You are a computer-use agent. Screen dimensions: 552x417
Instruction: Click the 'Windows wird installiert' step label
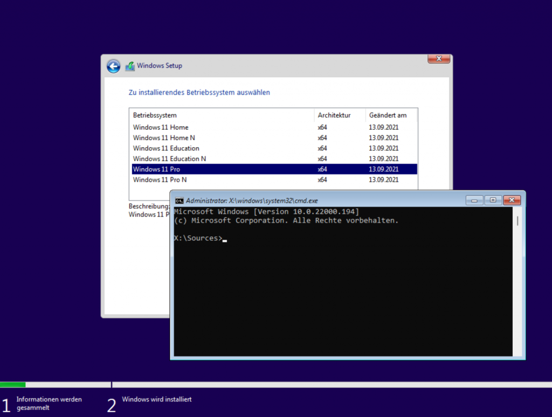(x=157, y=399)
